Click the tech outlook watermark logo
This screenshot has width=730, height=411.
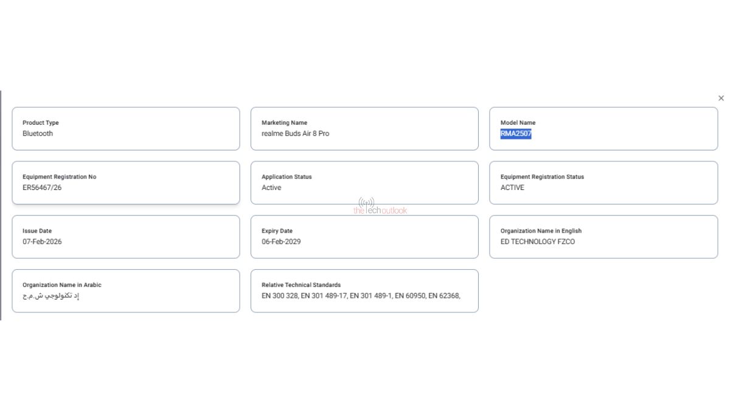(x=380, y=206)
